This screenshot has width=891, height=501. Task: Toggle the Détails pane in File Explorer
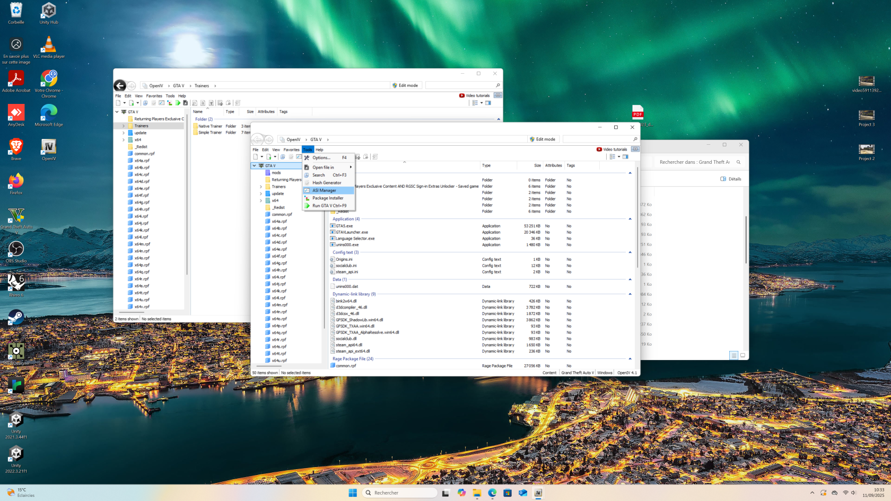coord(731,179)
